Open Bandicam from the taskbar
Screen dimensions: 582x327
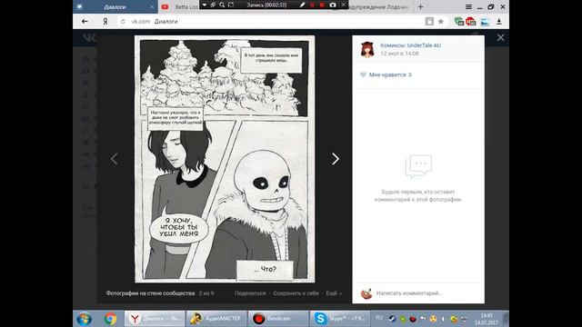278,319
